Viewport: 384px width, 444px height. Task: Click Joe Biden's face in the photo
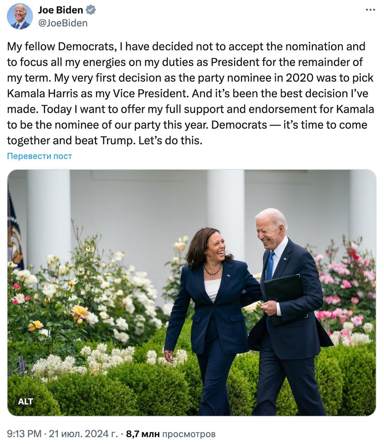[x=269, y=230]
